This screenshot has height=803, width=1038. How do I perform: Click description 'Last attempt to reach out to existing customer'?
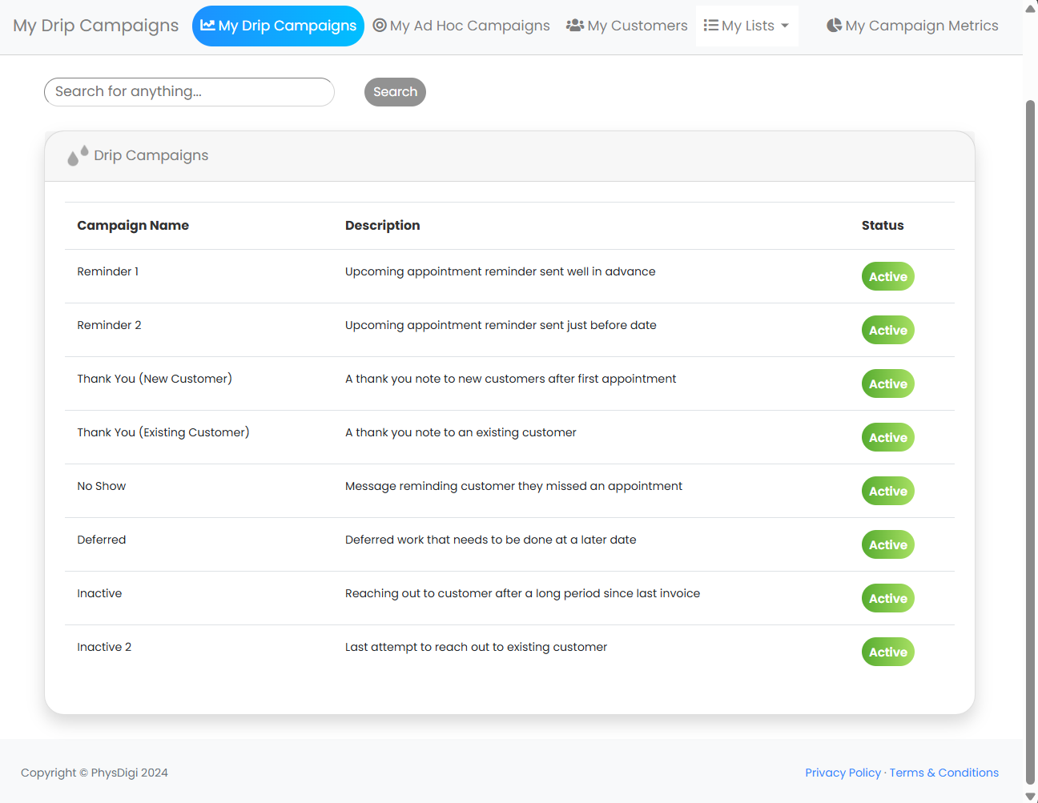[x=476, y=647]
